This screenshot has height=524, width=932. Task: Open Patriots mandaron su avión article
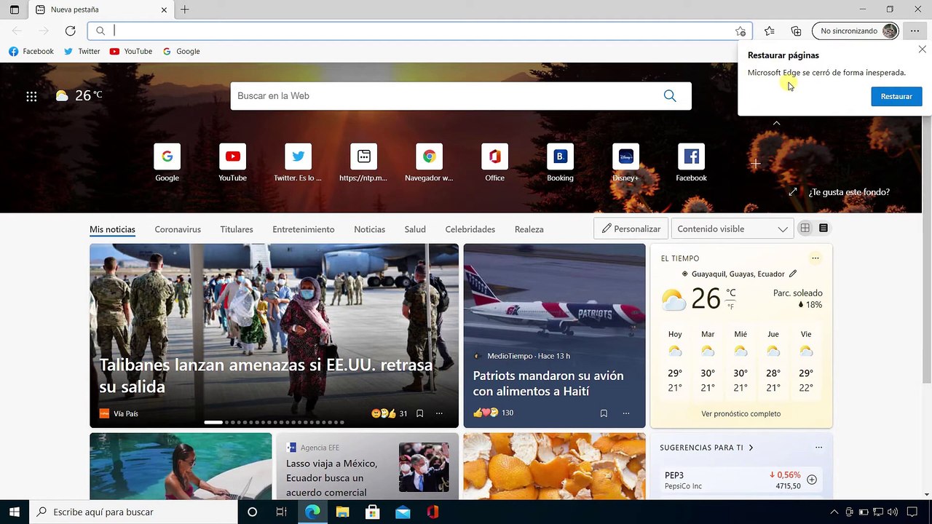[x=548, y=384]
